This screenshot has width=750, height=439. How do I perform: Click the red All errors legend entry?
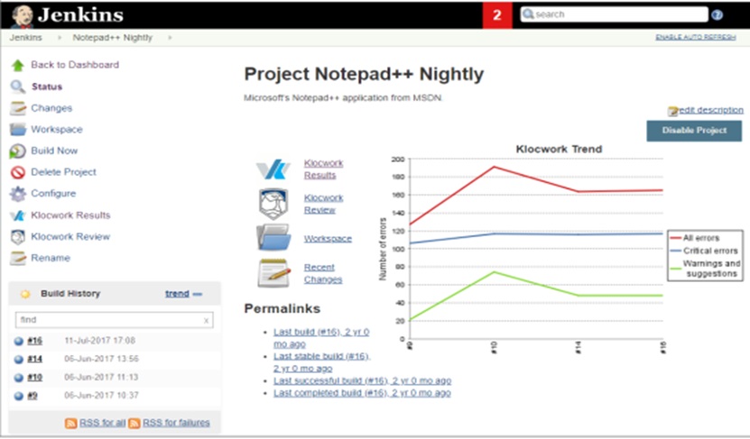tap(695, 238)
